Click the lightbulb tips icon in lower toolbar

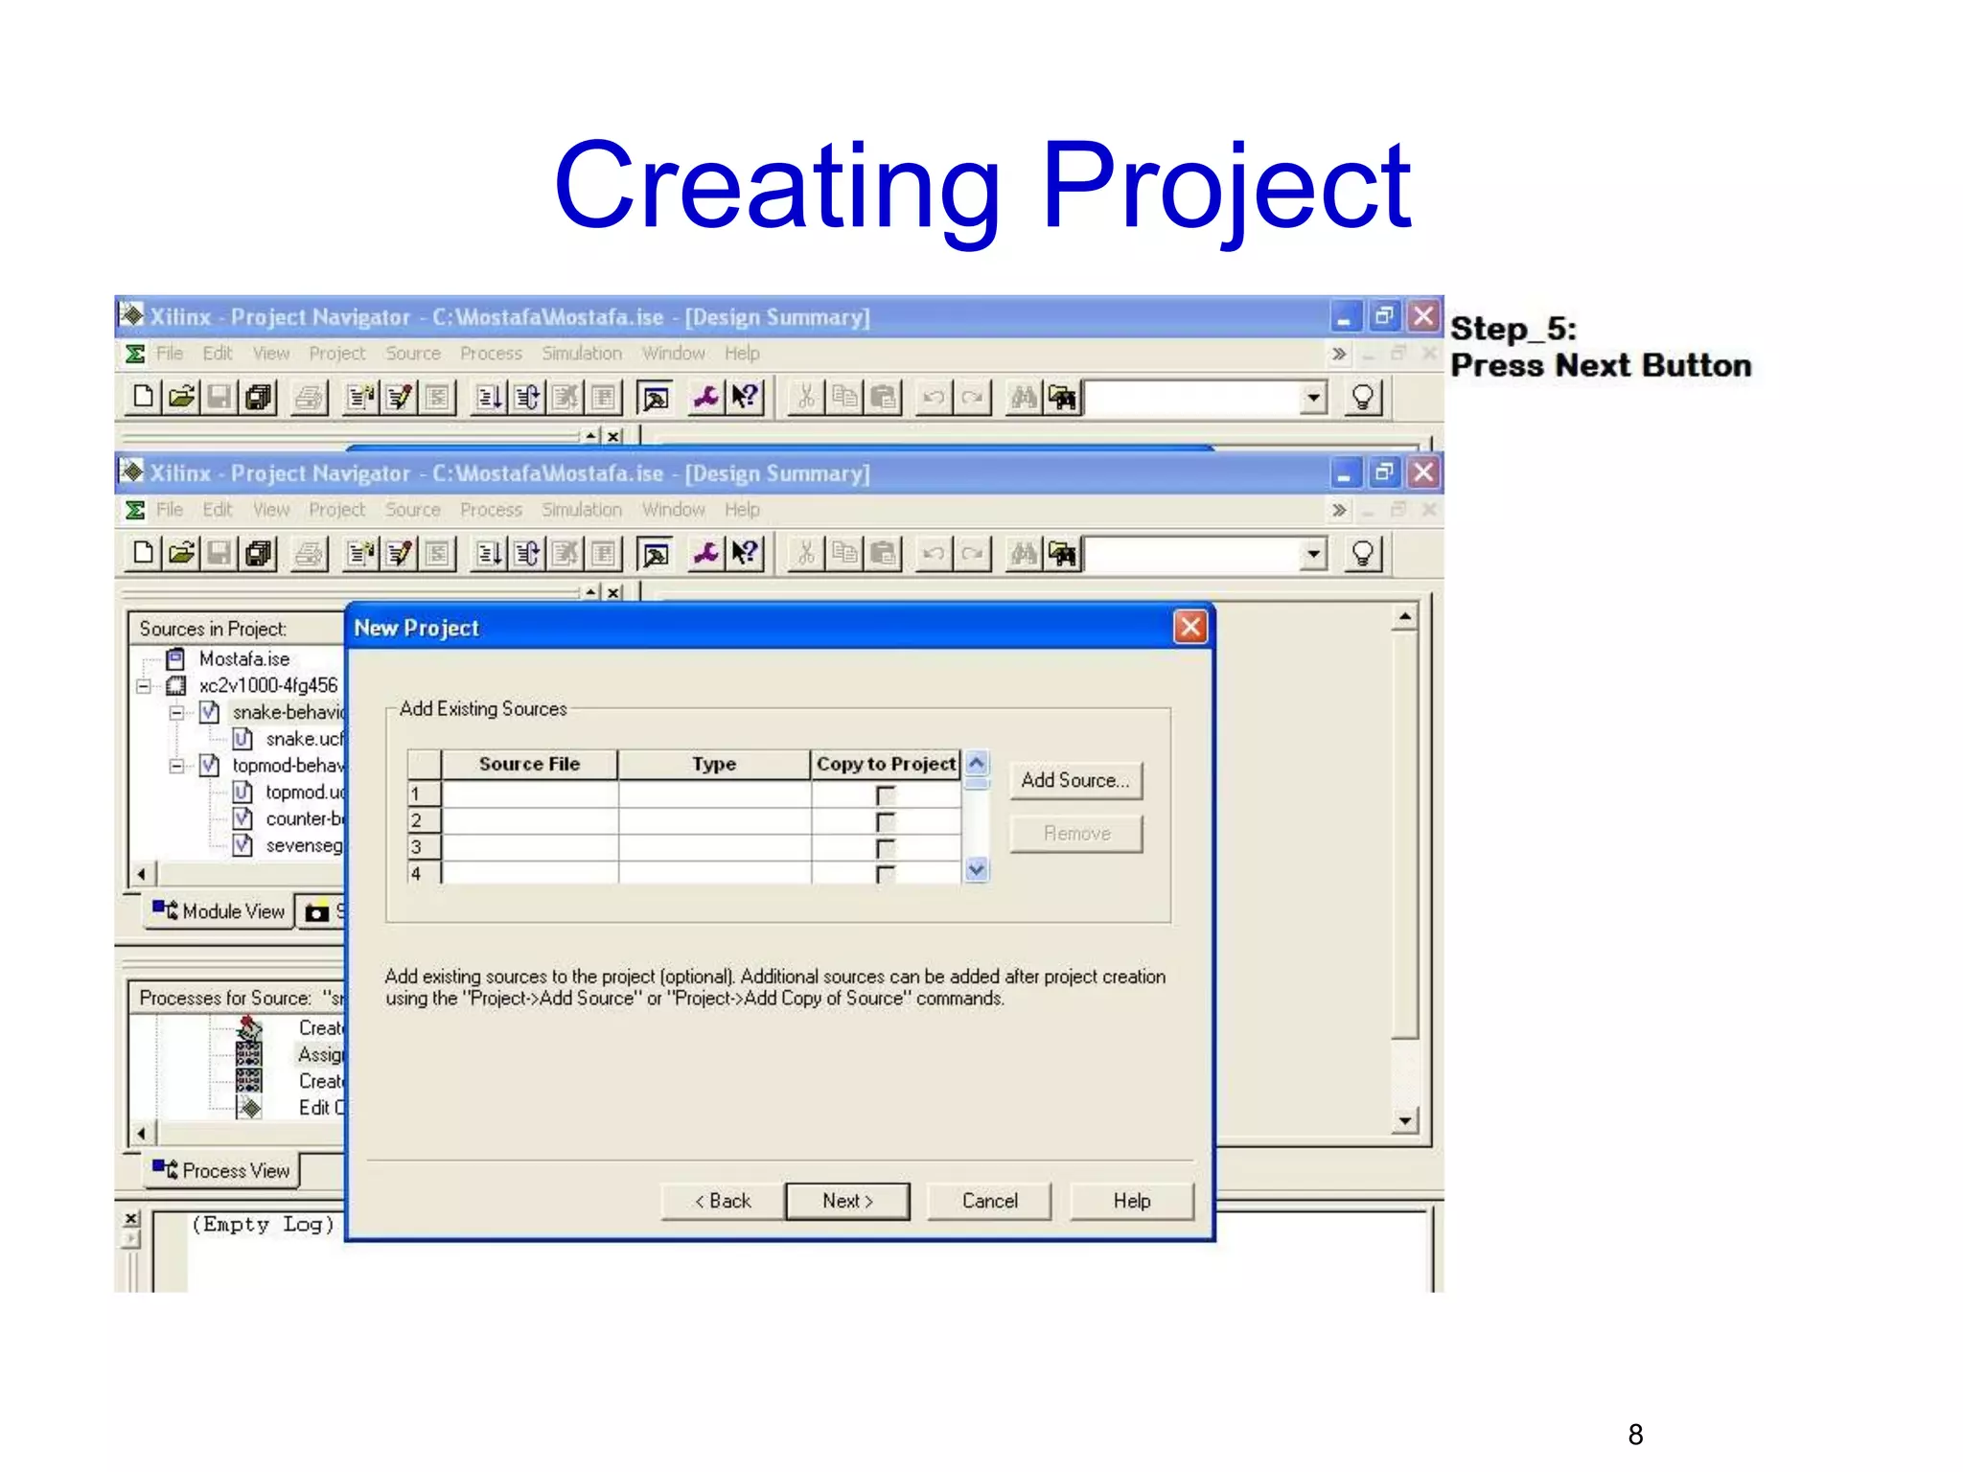pos(1362,554)
